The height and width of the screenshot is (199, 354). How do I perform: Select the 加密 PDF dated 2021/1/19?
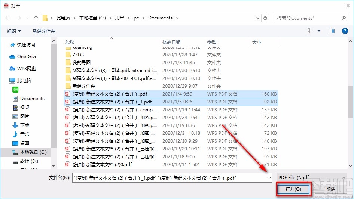171,125
